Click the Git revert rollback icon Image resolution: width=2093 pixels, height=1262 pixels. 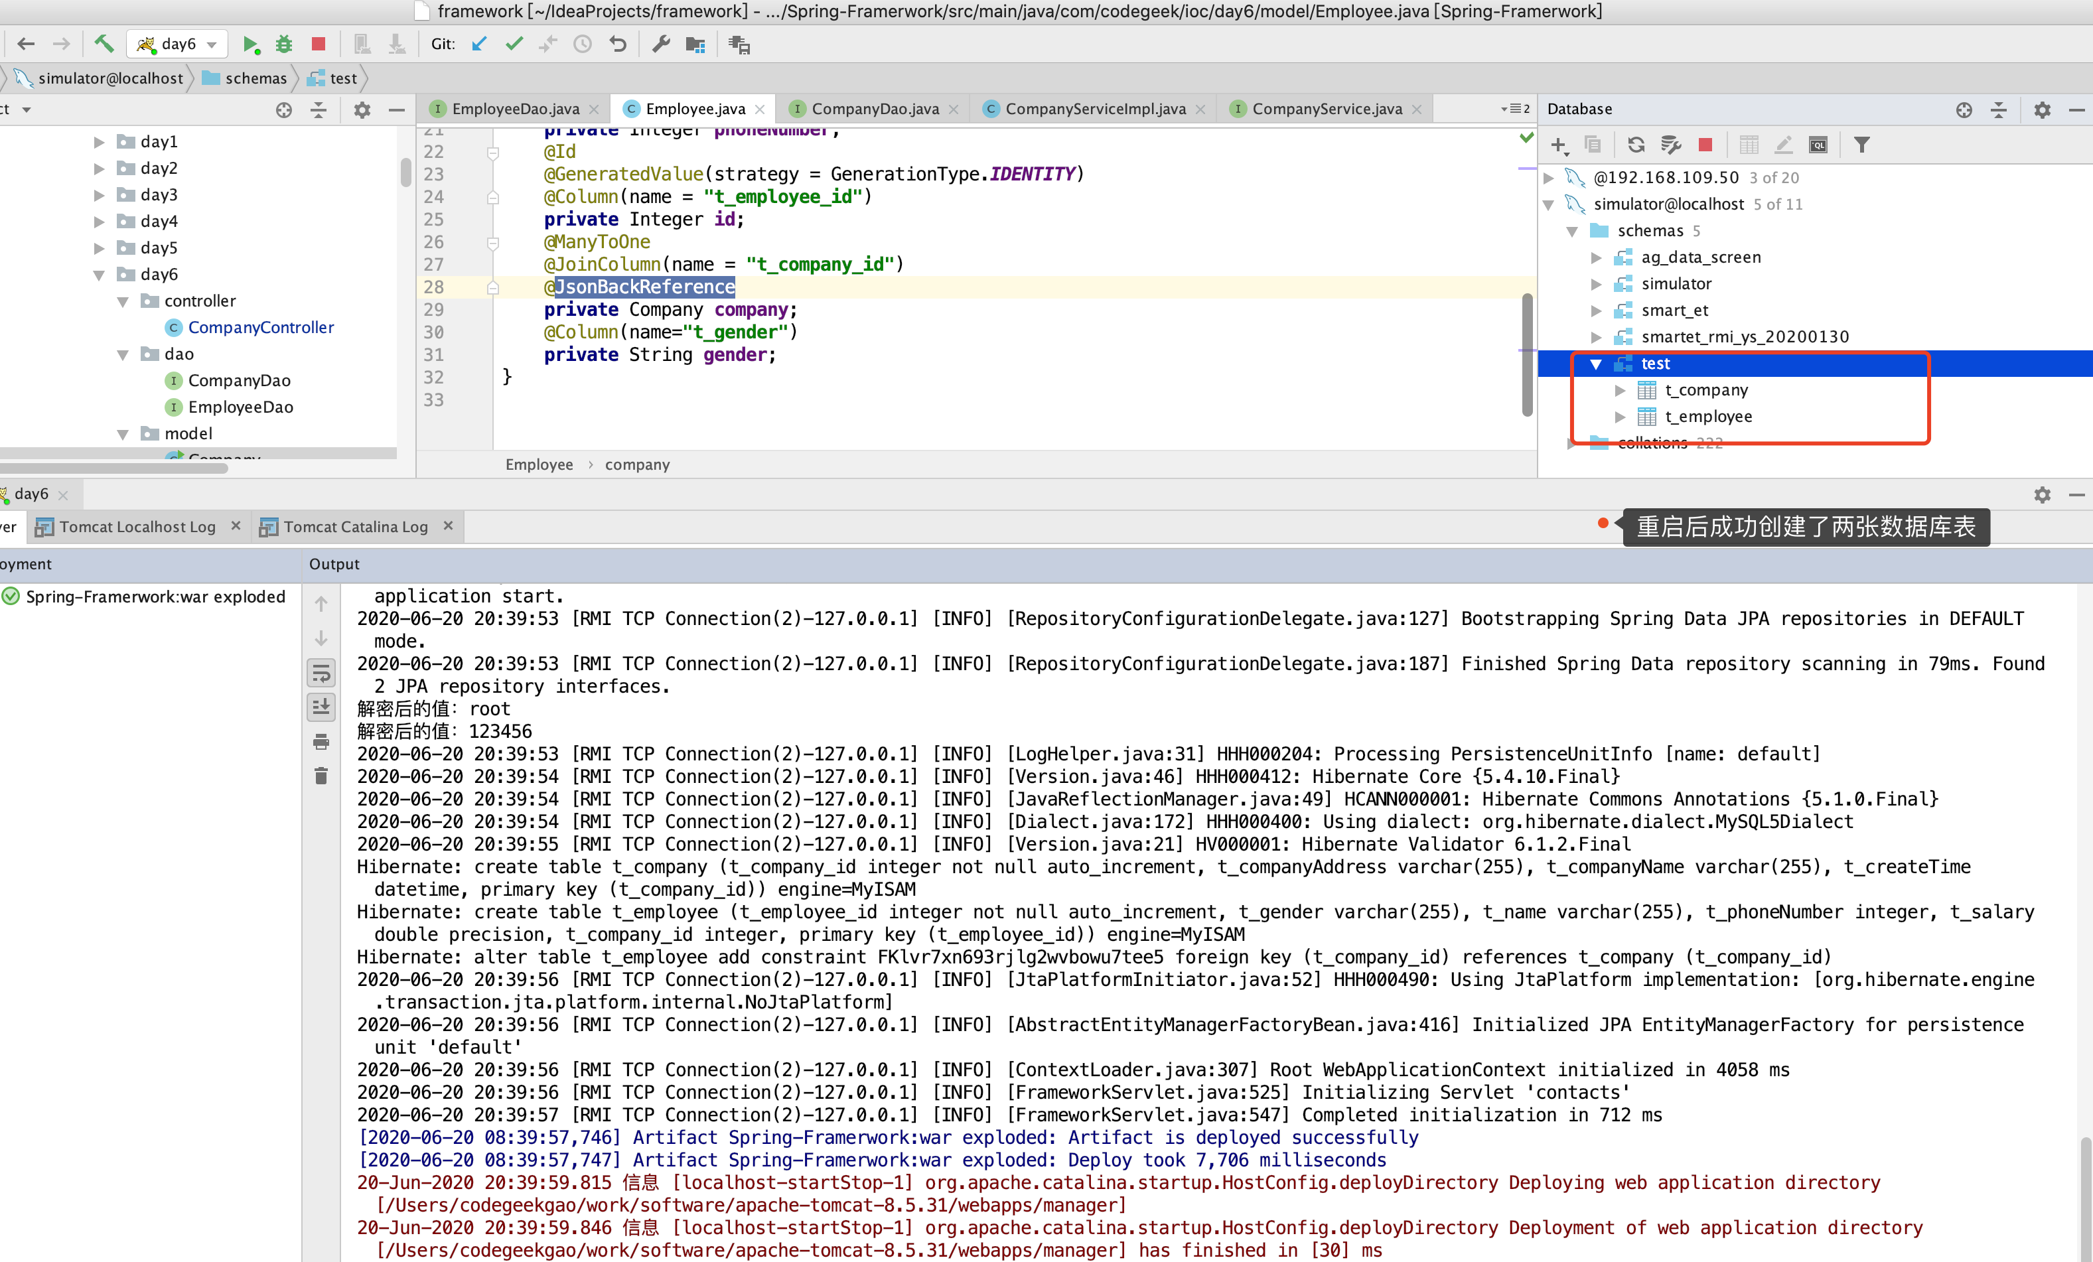click(x=618, y=44)
